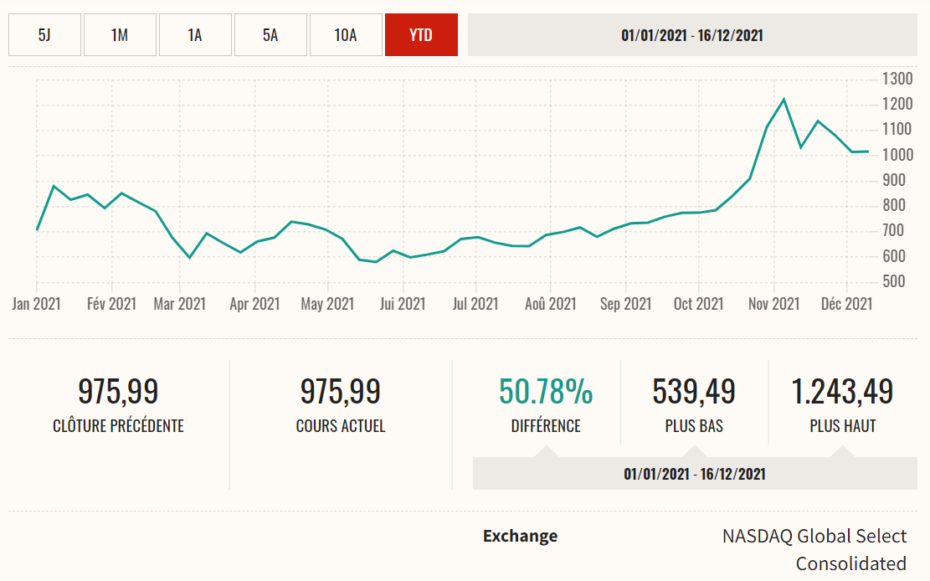Click the lower date range bar
This screenshot has height=581, width=930.
point(694,474)
